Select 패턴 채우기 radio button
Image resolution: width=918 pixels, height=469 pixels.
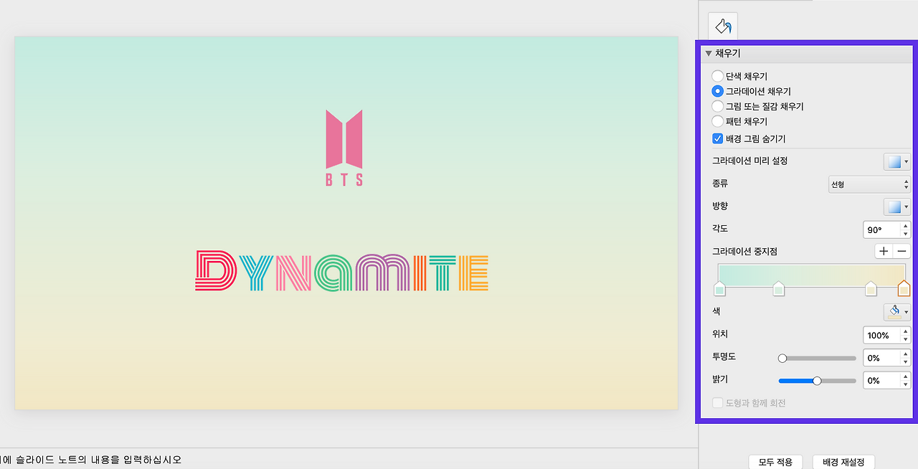pyautogui.click(x=717, y=121)
